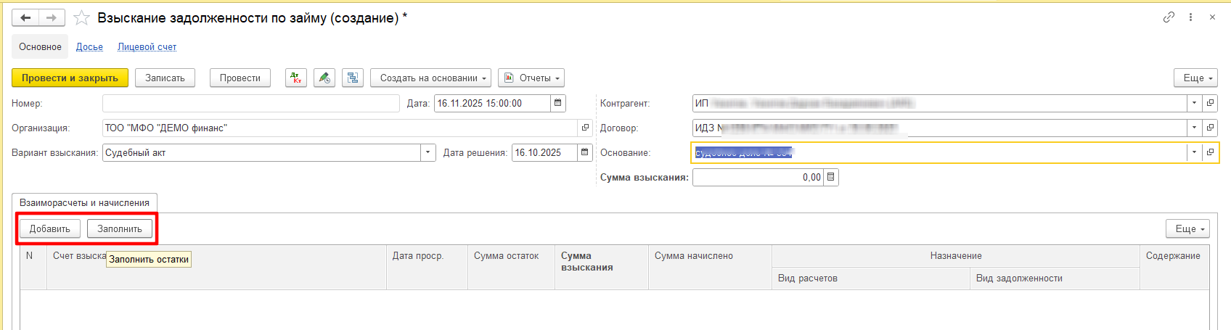1231x330 pixels.
Task: Open the Досье link tab
Action: click(x=89, y=46)
